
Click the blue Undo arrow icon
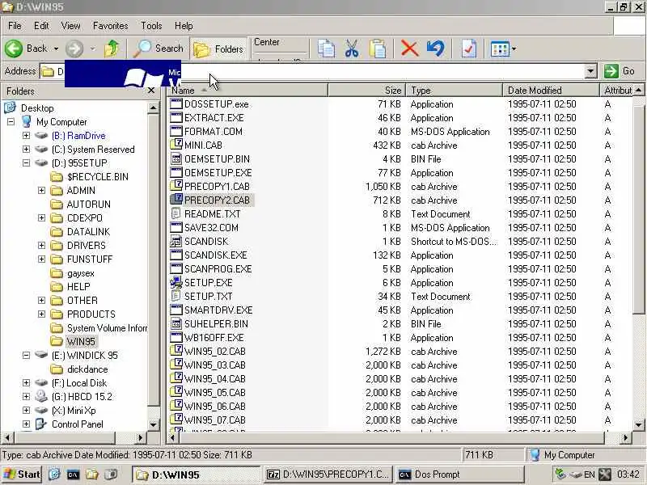tap(436, 48)
